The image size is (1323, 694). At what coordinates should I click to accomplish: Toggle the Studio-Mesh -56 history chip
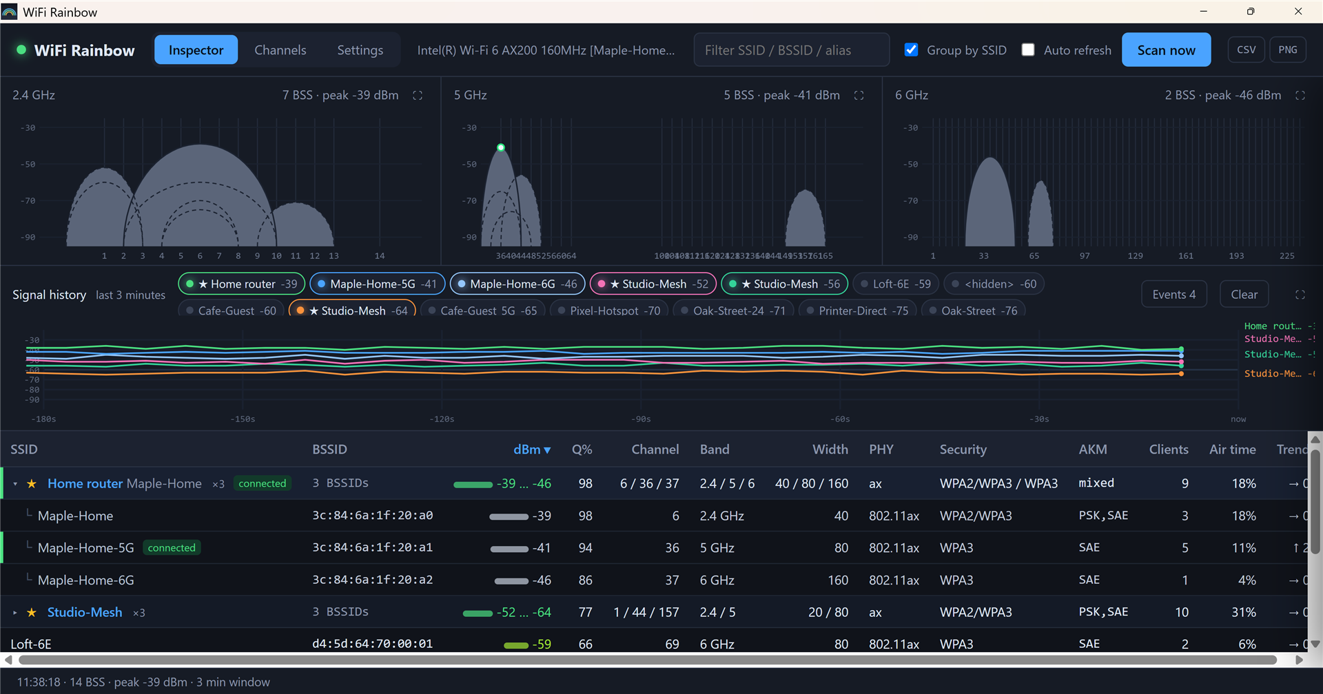point(784,284)
